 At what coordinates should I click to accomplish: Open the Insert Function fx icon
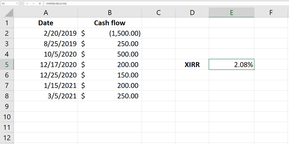(40, 3)
